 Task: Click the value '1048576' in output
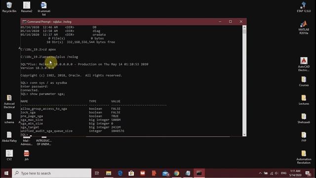[x=118, y=131]
